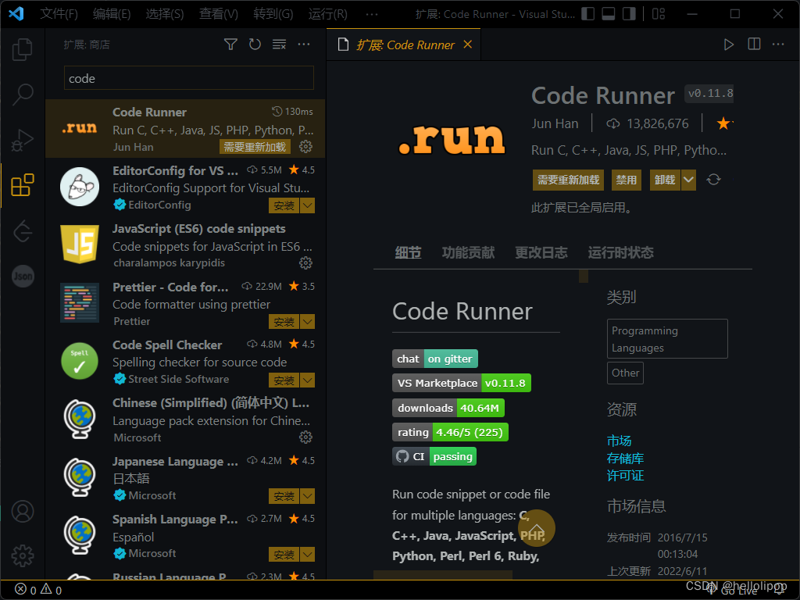800x600 pixels.
Task: Click 禁用 disable button
Action: (626, 180)
